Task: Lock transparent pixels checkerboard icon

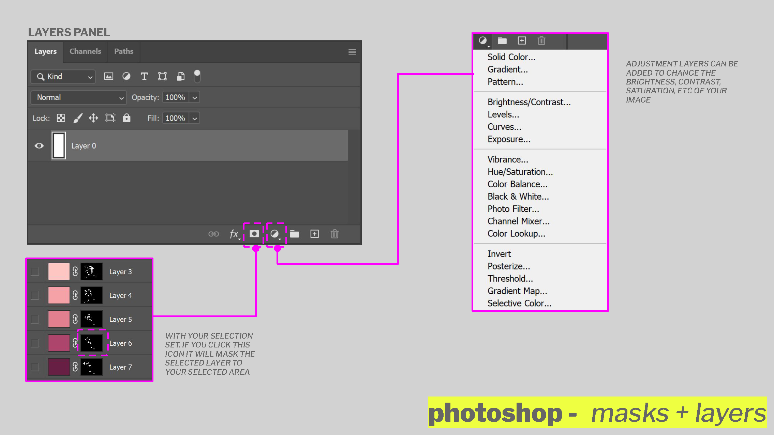Action: (61, 118)
